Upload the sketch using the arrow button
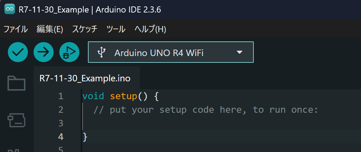Screen dimensions: 361x152 (x=44, y=52)
